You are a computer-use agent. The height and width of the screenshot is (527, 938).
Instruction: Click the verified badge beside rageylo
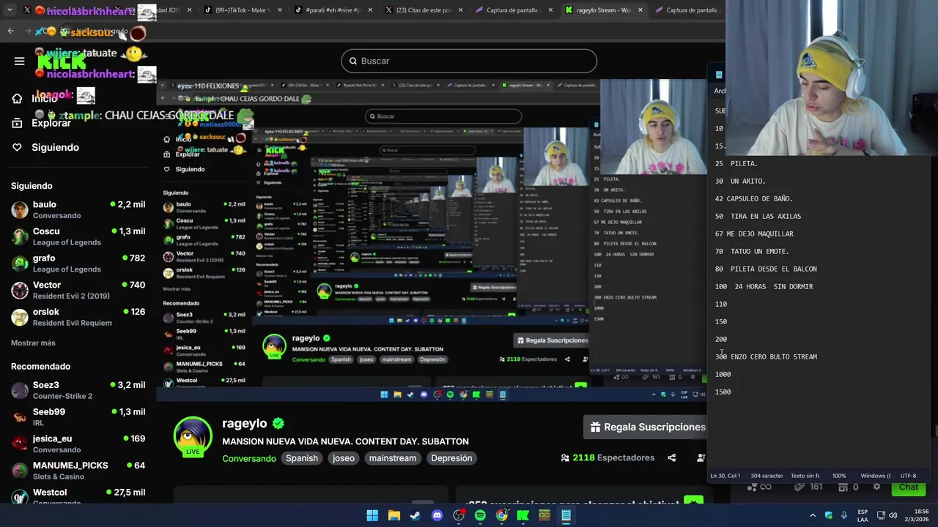tap(278, 423)
